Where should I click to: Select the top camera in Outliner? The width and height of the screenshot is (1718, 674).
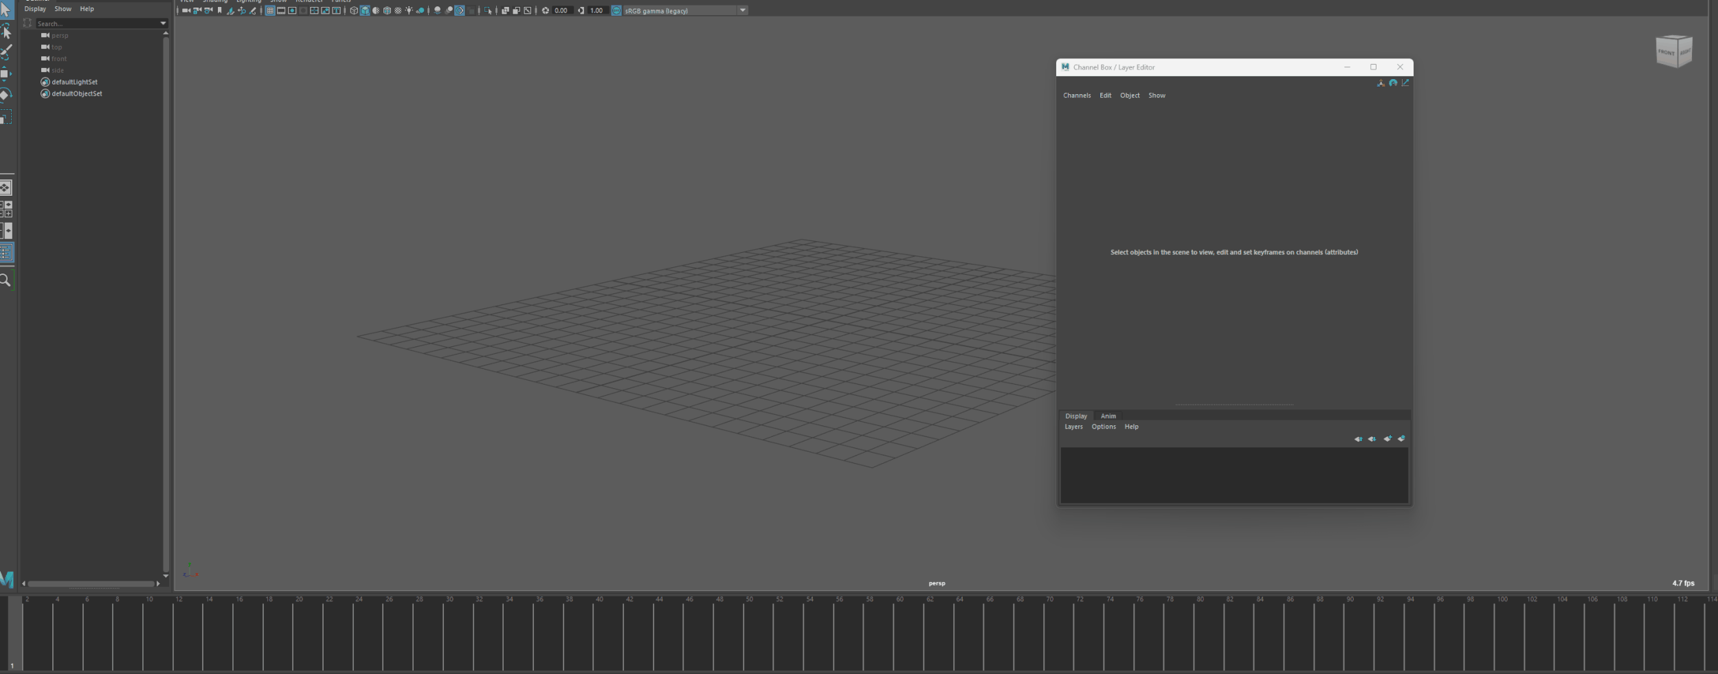56,47
